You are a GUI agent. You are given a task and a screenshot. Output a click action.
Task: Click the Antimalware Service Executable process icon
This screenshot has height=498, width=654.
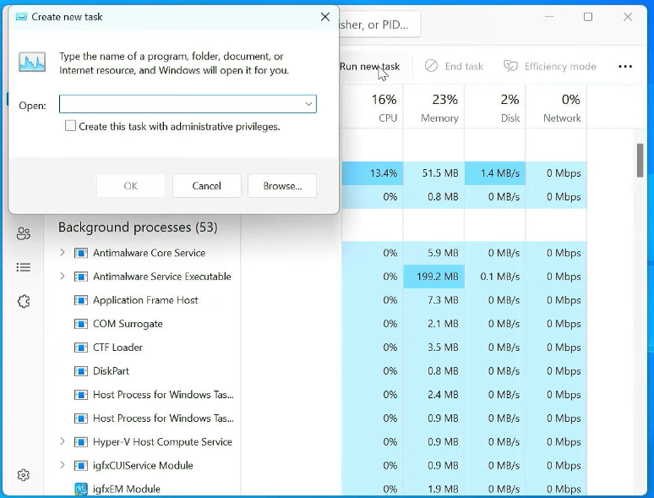81,276
